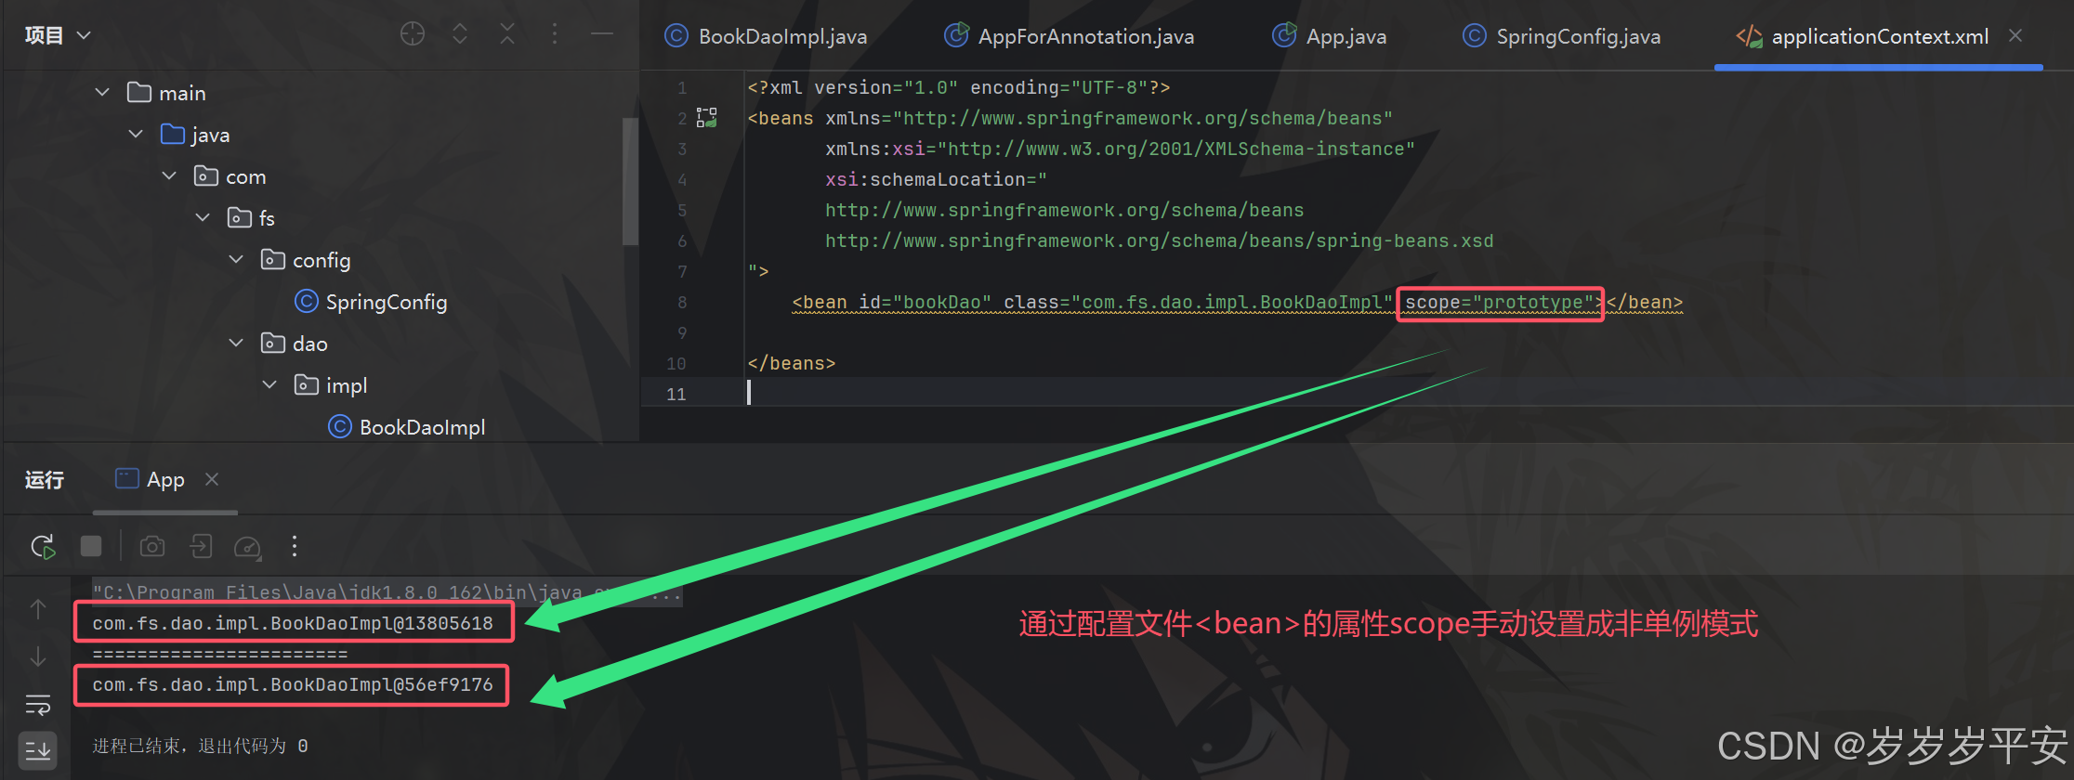
Task: Click the project tree vertical scrollbar
Action: [x=630, y=181]
